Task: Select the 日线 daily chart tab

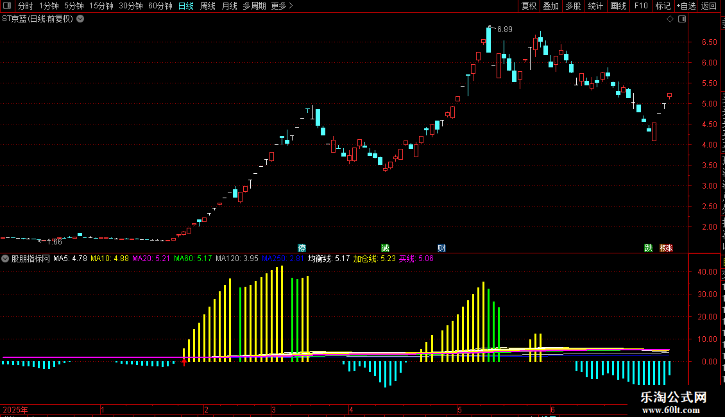Action: tap(186, 6)
